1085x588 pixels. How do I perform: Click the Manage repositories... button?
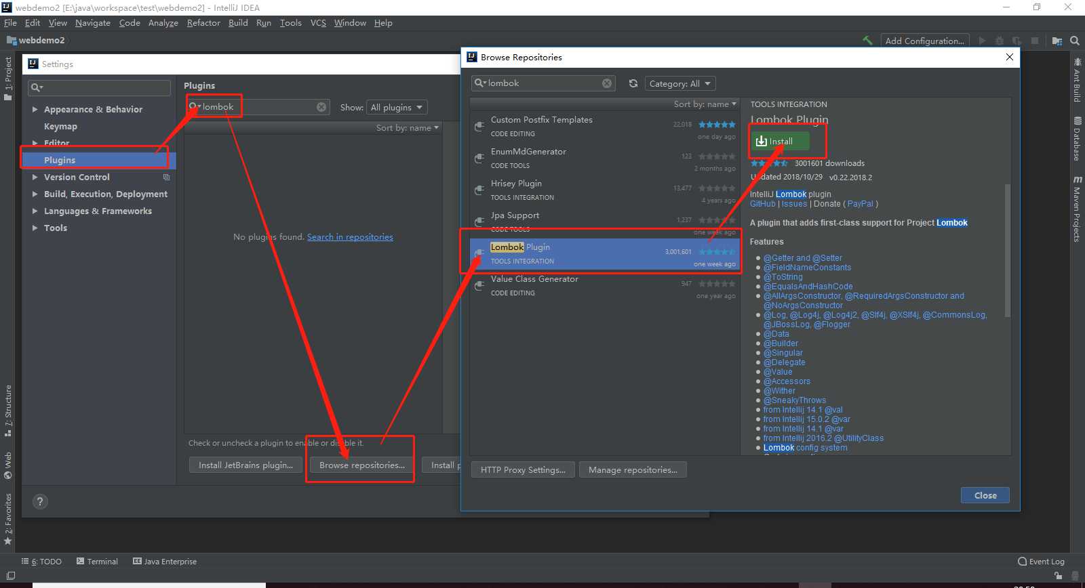[x=633, y=470]
